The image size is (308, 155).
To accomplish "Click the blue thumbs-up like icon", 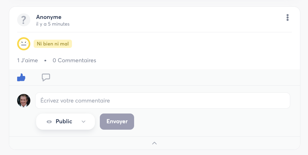I will coord(21,78).
